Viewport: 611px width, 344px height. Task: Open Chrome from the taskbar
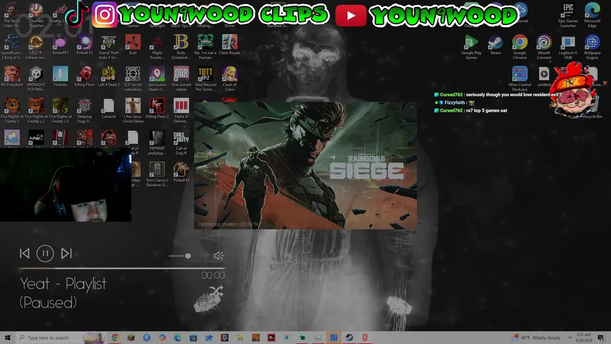coord(115,338)
